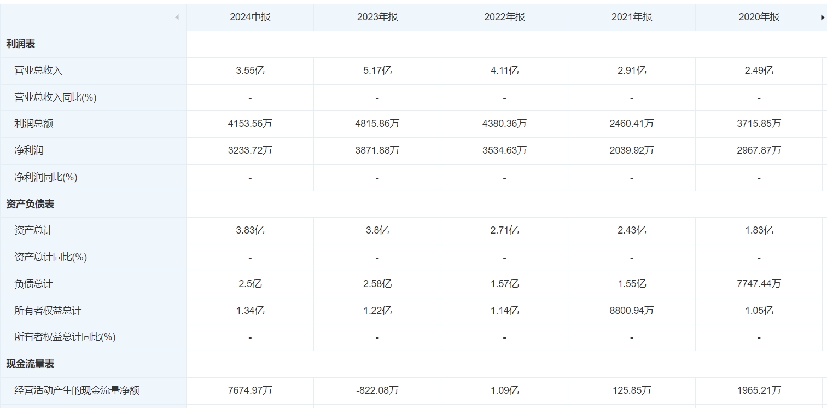Viewport: 827px width, 408px height.
Task: Toggle the 现金流量表 section header
Action: tap(30, 364)
